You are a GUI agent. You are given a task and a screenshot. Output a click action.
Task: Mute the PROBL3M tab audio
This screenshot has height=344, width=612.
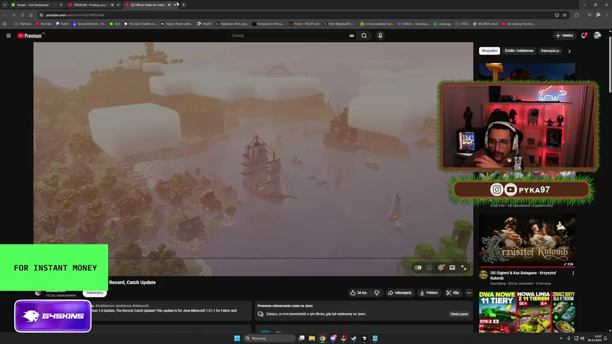coord(112,5)
